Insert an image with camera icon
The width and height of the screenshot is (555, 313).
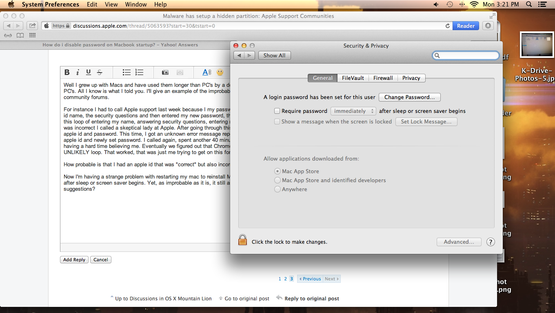(x=165, y=73)
